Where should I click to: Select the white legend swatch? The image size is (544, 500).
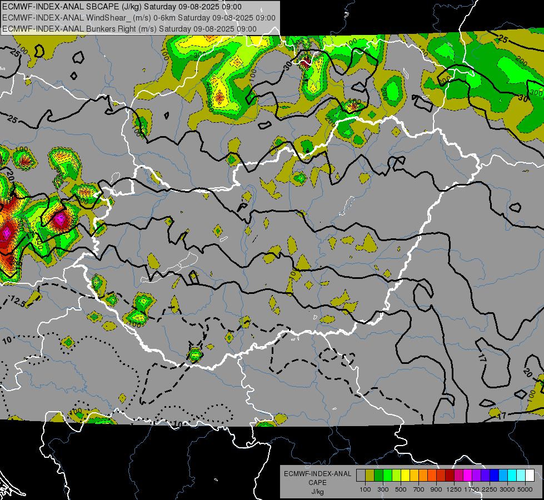point(530,476)
